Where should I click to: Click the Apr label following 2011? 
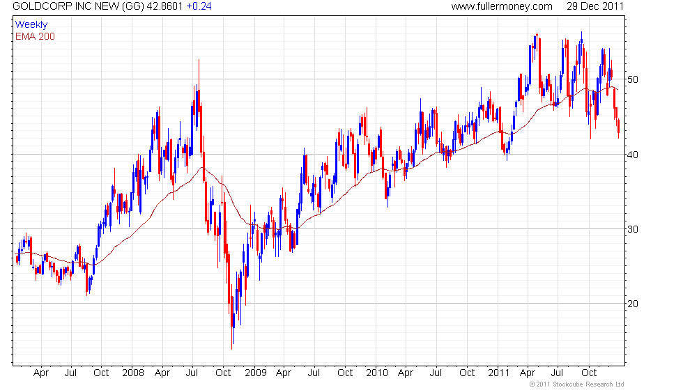(x=528, y=373)
